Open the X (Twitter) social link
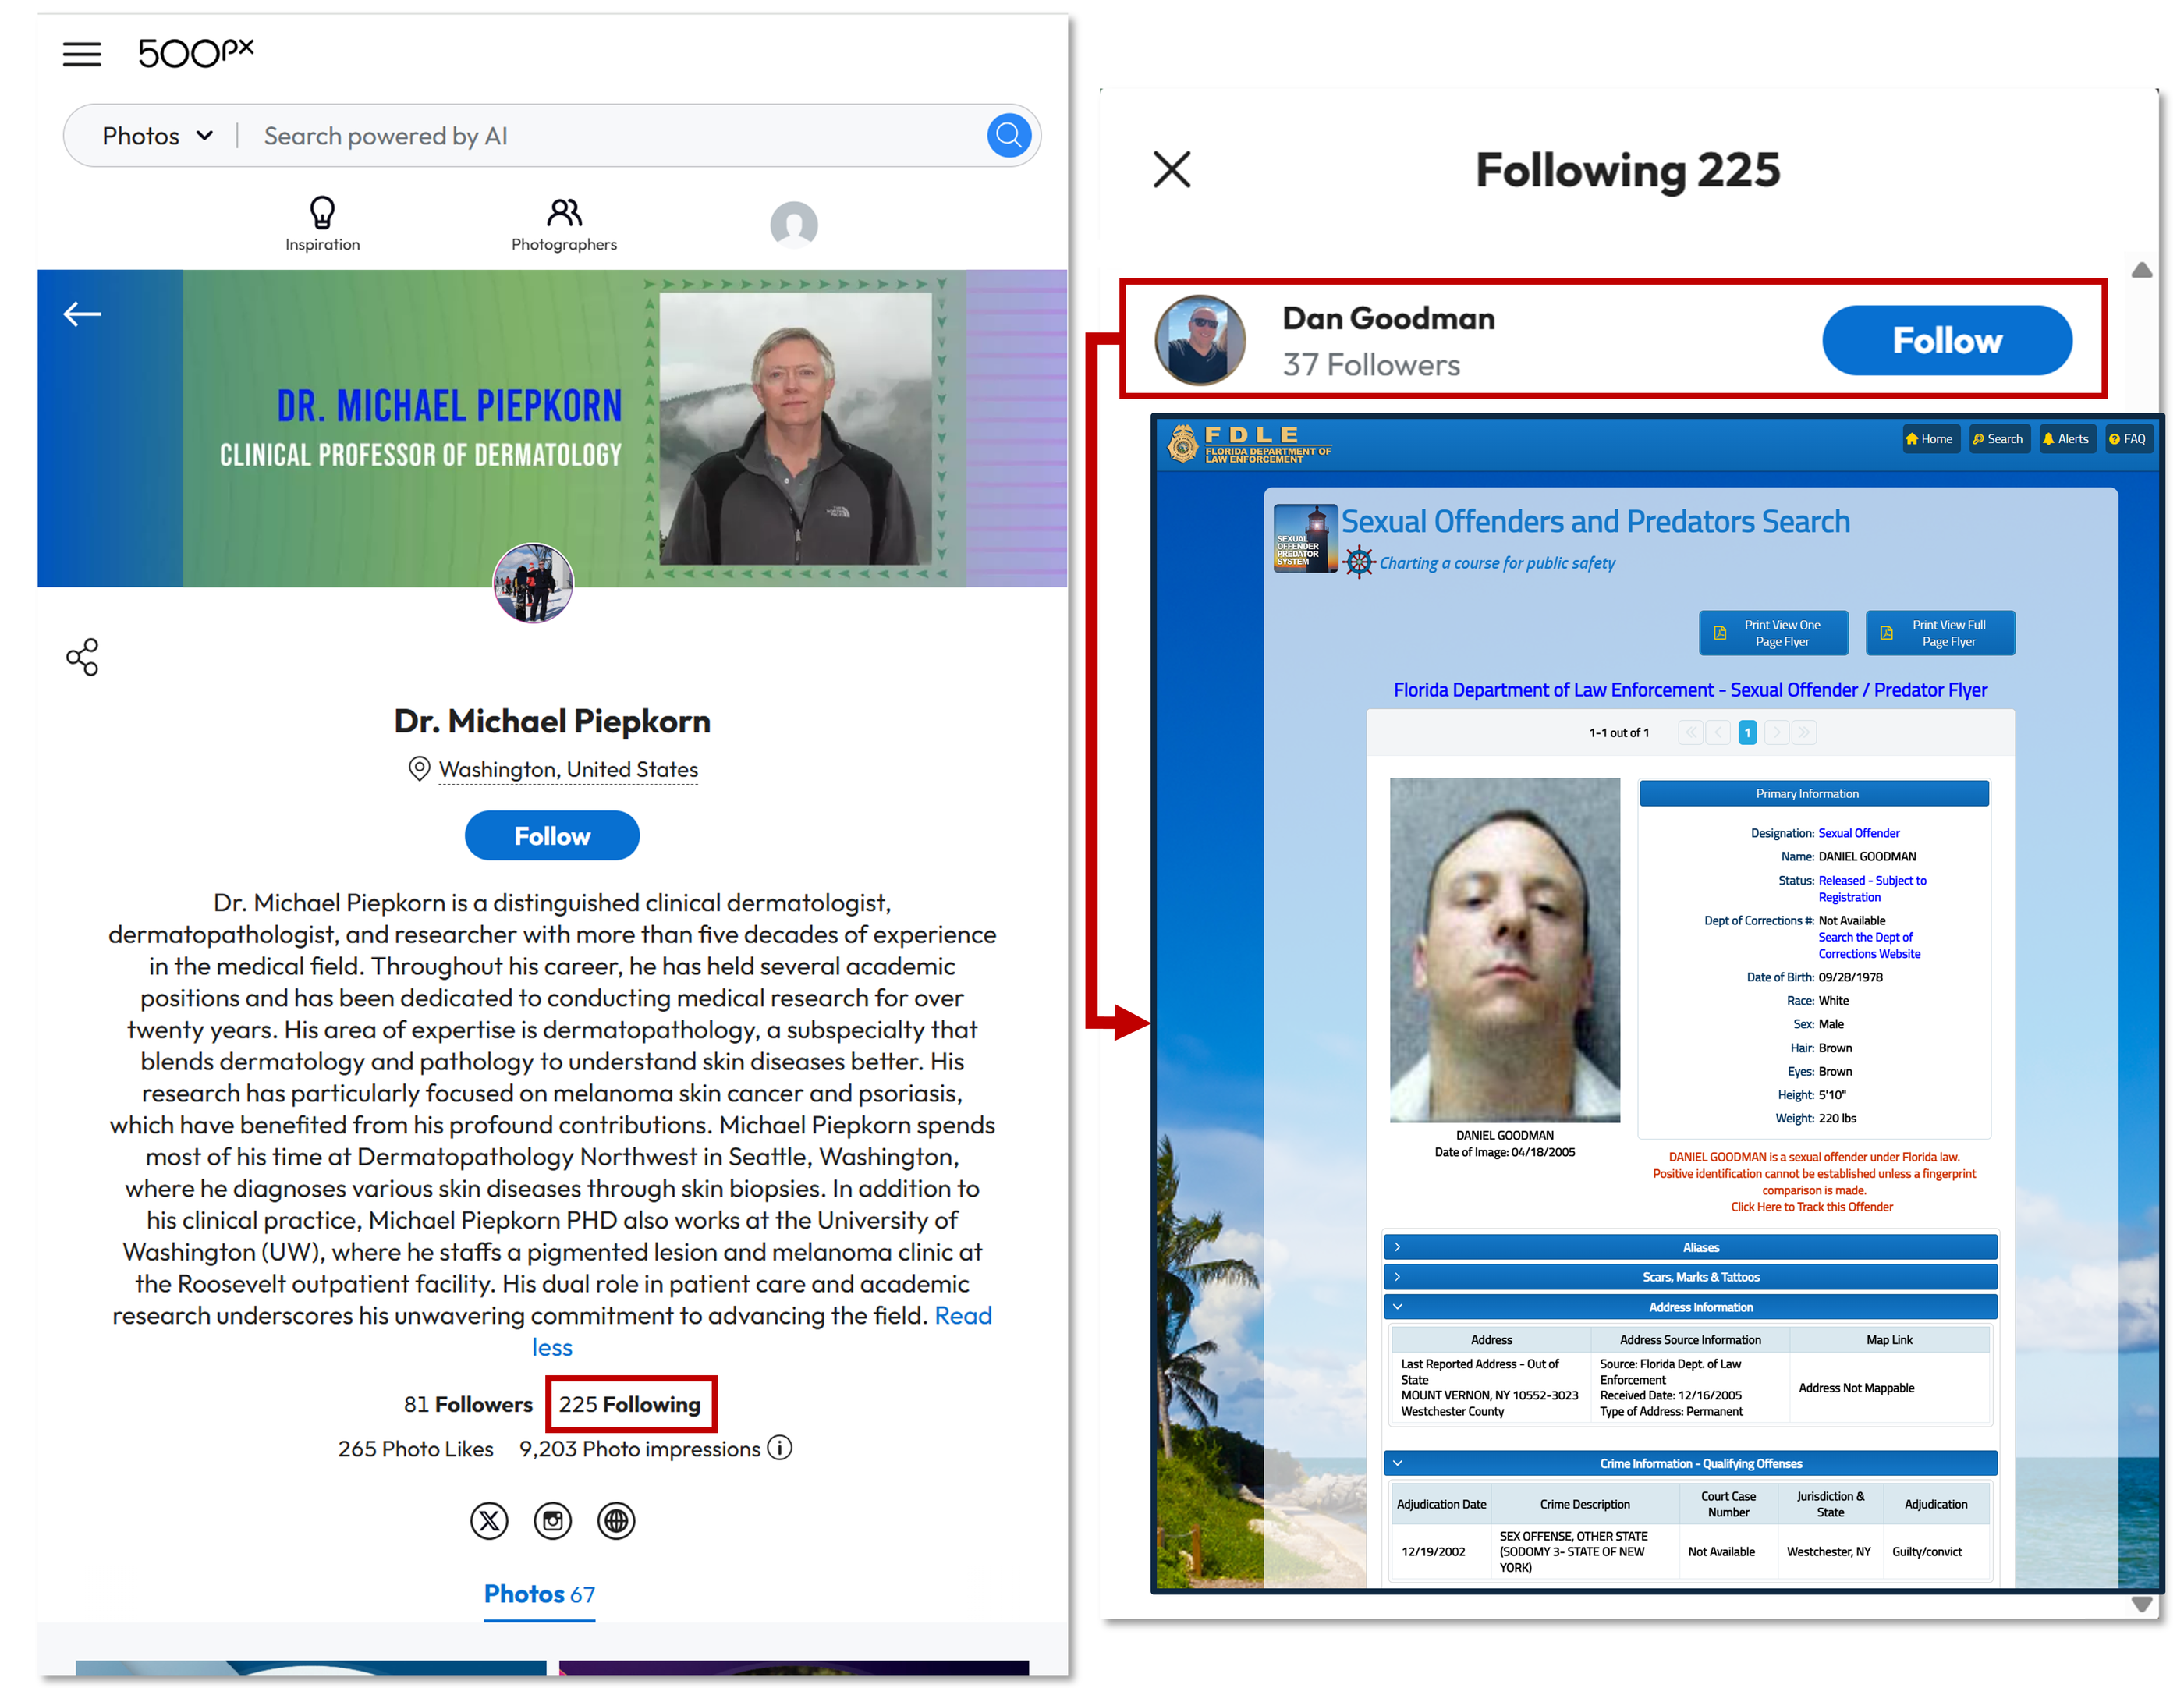The height and width of the screenshot is (1688, 2184). click(489, 1521)
